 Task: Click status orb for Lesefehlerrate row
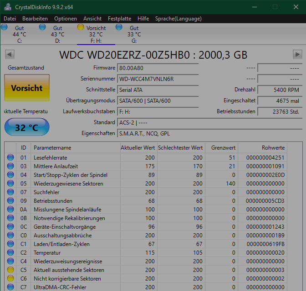pyautogui.click(x=10, y=157)
